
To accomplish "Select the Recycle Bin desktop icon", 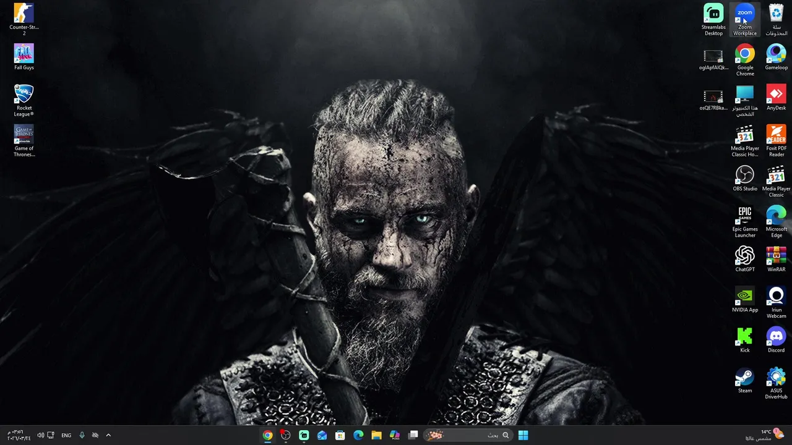I will (x=776, y=20).
